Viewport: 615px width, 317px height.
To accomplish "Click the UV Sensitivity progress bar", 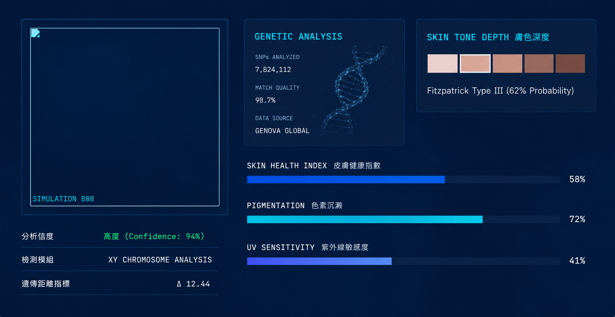I will pos(403,261).
